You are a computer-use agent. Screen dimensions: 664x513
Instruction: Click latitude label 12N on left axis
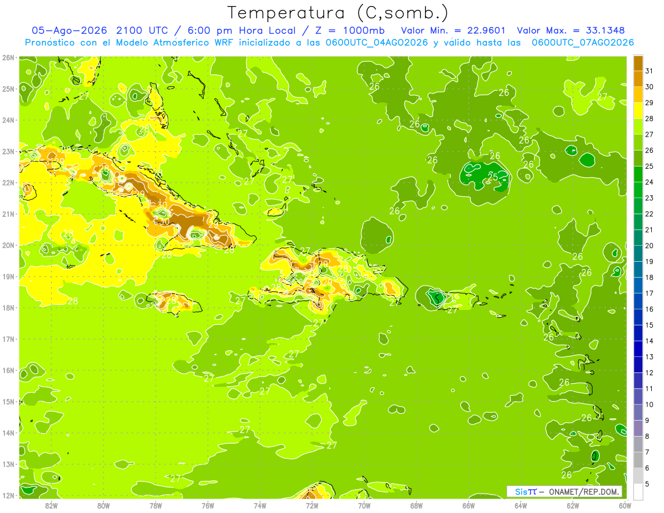click(8, 495)
